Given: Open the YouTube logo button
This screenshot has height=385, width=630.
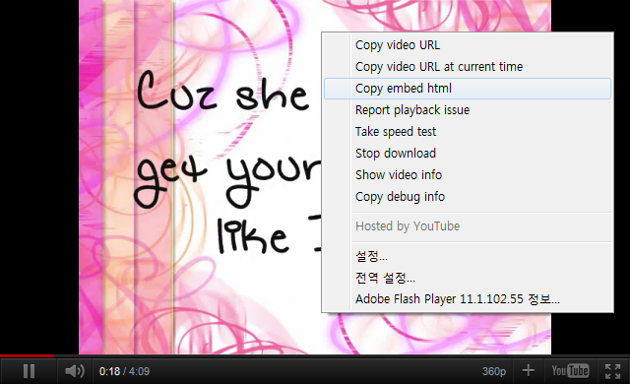Looking at the screenshot, I should (570, 370).
